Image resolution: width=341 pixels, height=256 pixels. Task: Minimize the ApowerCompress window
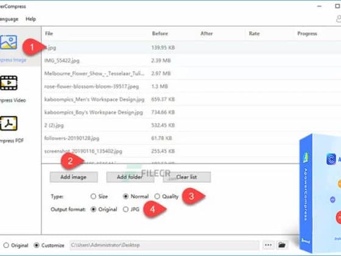coord(319,6)
